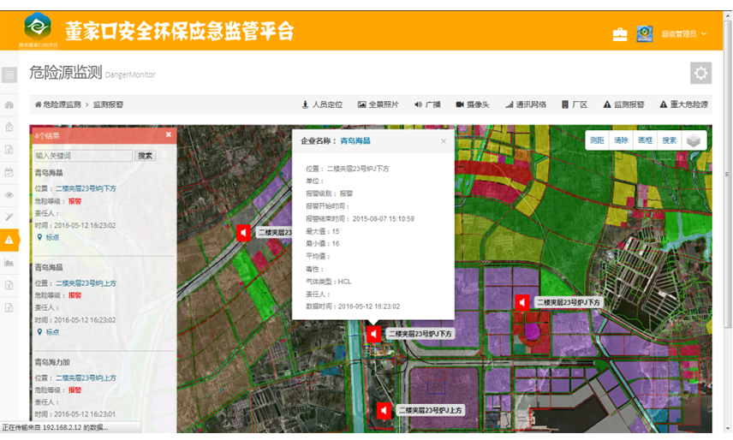Click alarm marker labeled 二楼夹层23号炉J上方
The width and height of the screenshot is (733, 440).
pyautogui.click(x=384, y=411)
